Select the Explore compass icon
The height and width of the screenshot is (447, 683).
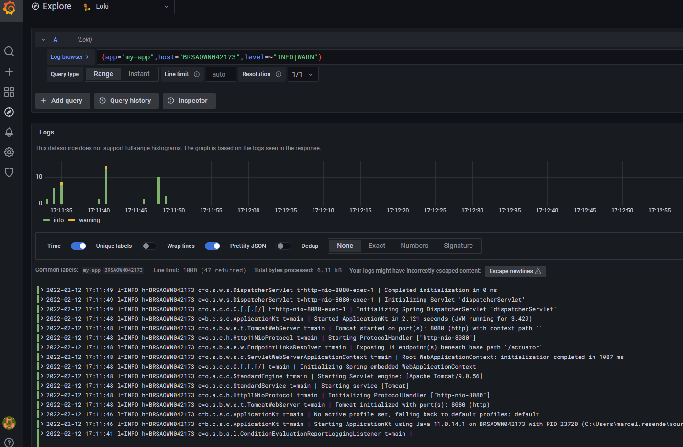pos(9,112)
